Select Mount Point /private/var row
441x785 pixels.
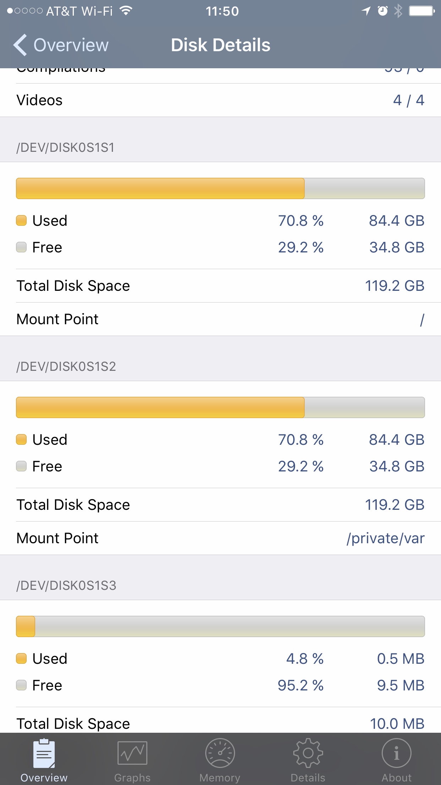[220, 538]
